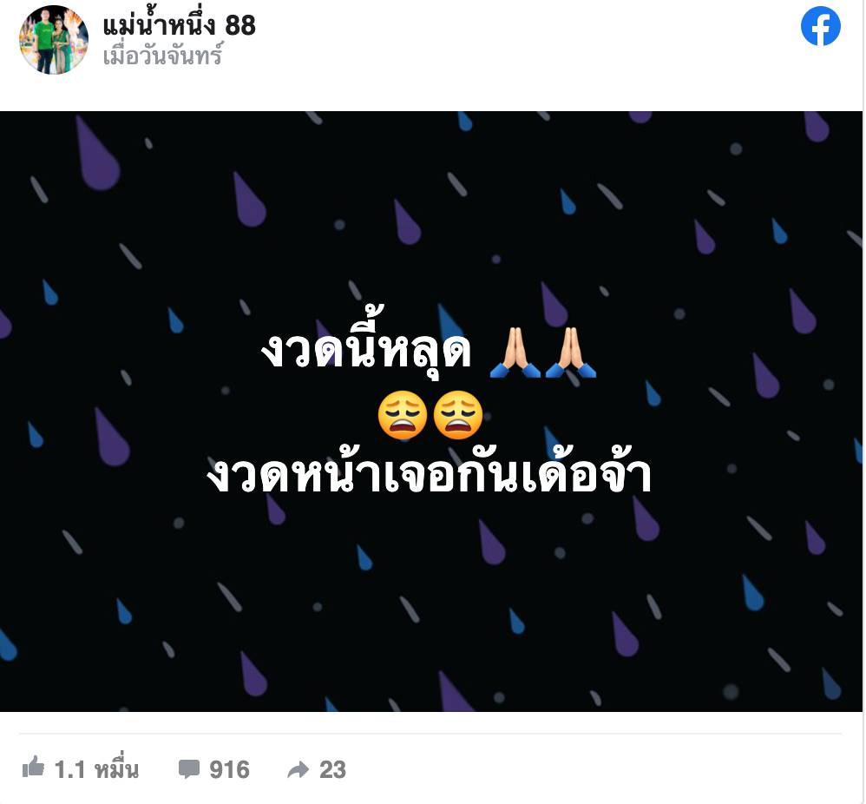Open the Facebook logo icon
Image resolution: width=866 pixels, height=804 pixels.
click(820, 26)
